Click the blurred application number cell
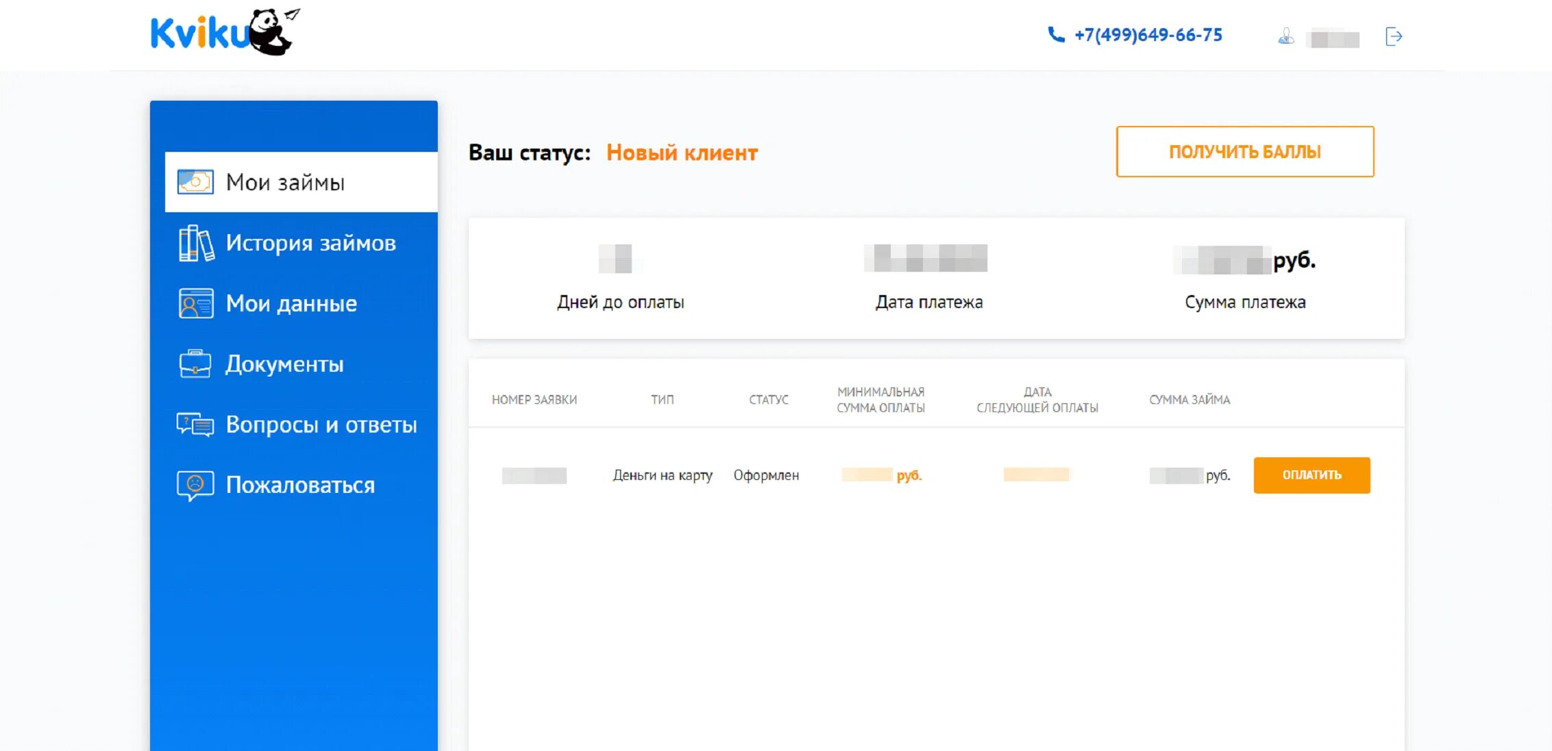 click(534, 476)
